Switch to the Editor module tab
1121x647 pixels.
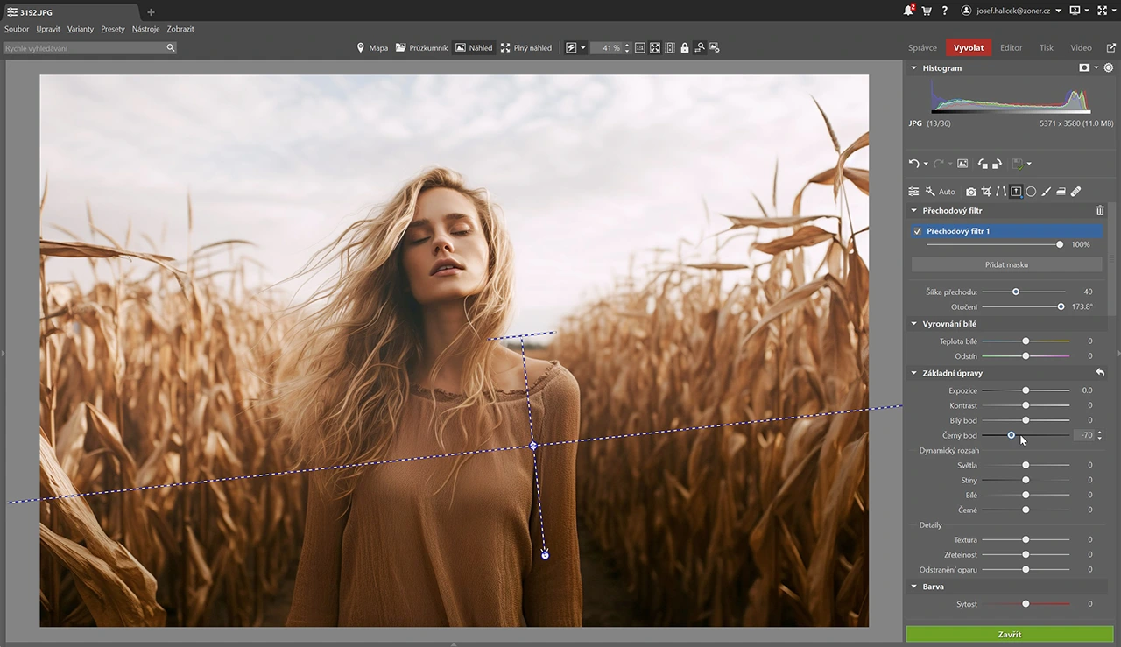[x=1011, y=47]
